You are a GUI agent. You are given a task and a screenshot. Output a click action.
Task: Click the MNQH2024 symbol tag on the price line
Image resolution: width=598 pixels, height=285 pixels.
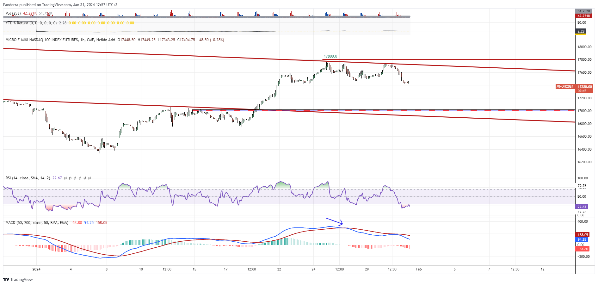pos(565,86)
